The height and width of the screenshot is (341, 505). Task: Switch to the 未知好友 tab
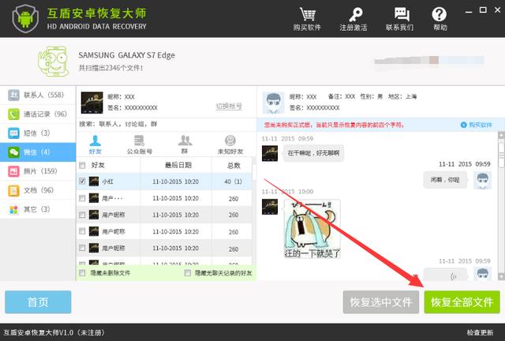click(x=230, y=144)
